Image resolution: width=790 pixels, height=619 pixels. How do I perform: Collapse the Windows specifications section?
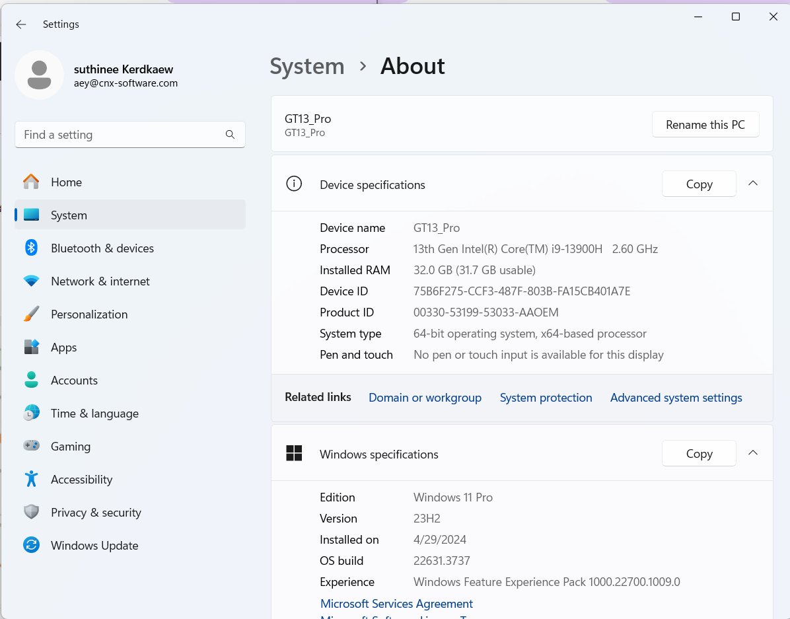(x=753, y=453)
